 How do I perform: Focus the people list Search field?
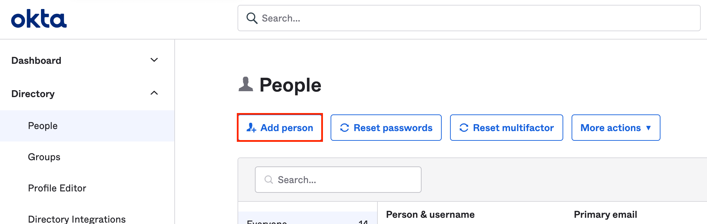pos(338,180)
